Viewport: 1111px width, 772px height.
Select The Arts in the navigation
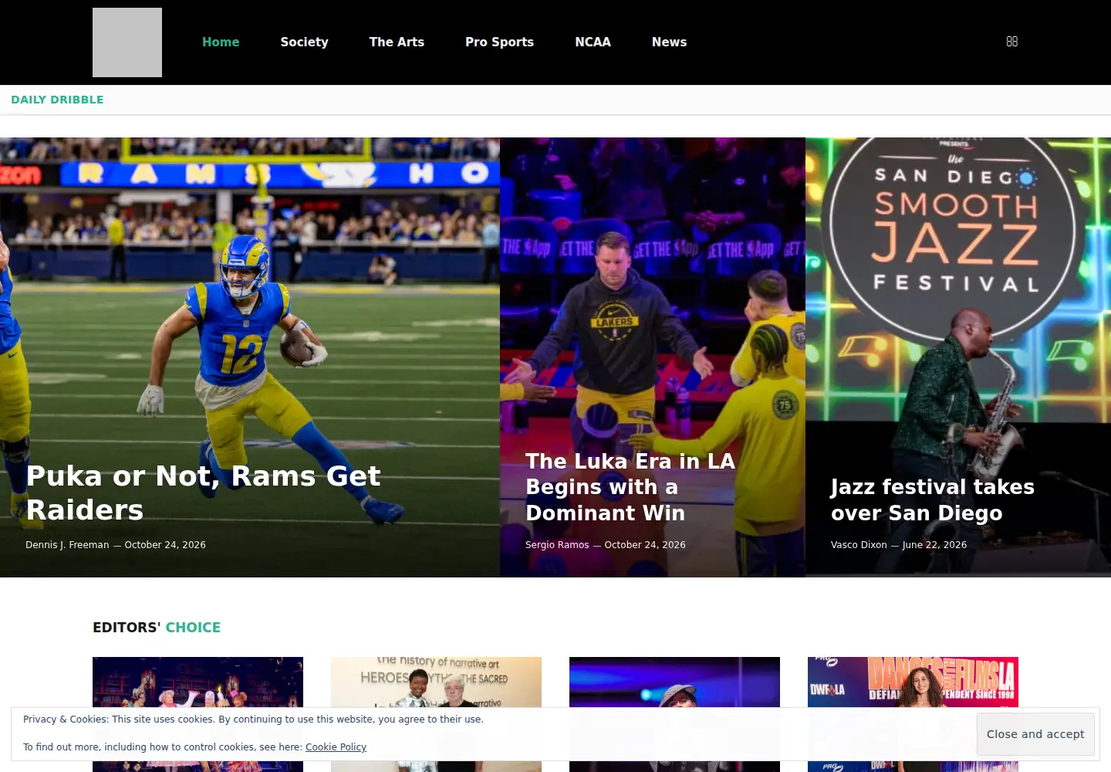[397, 42]
